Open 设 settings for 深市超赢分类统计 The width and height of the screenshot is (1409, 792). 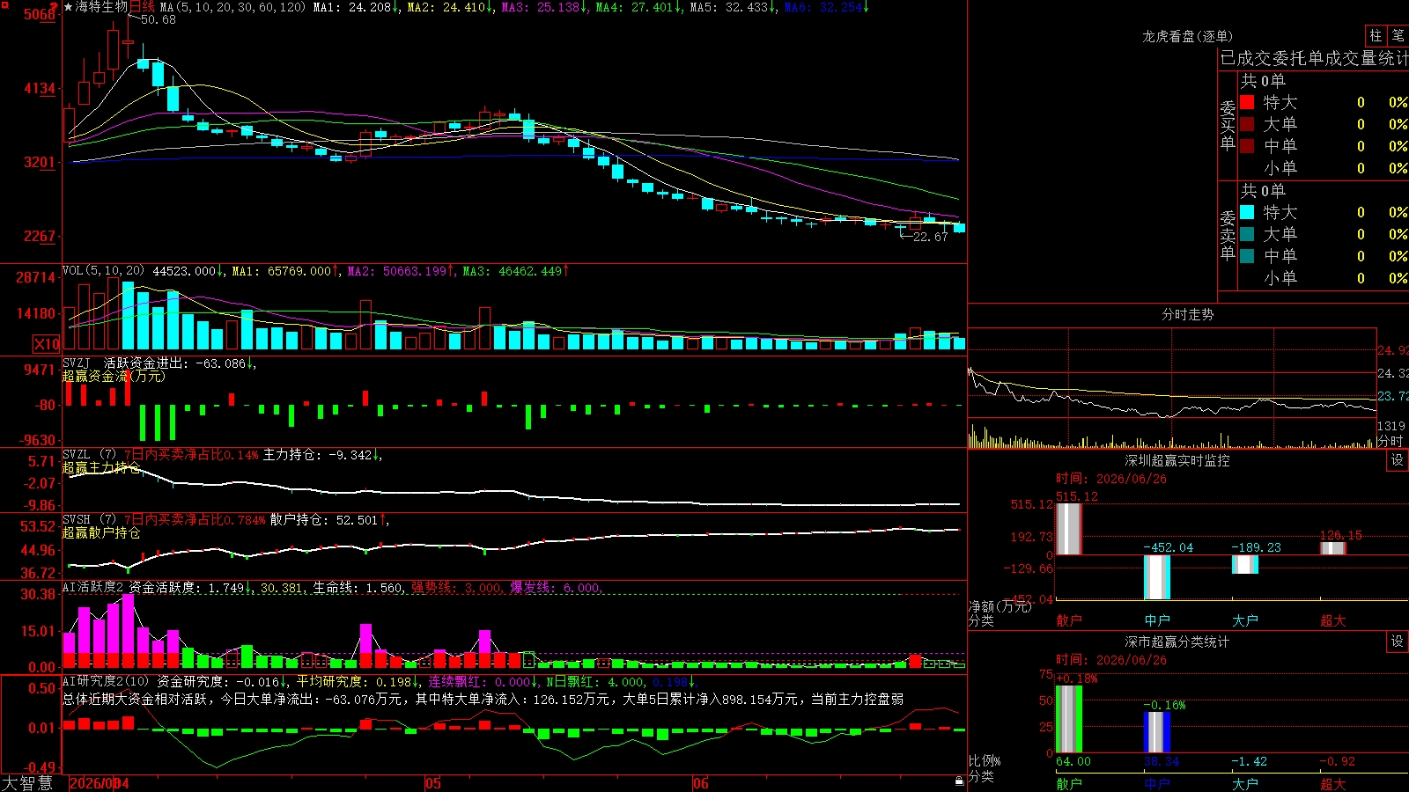(x=1398, y=642)
